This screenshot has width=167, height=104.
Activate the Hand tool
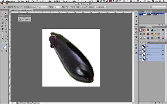pos(2,42)
